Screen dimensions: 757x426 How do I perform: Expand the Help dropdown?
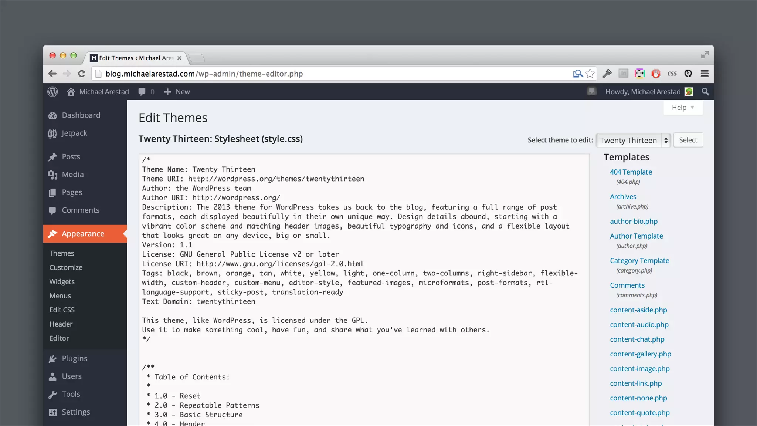[683, 108]
